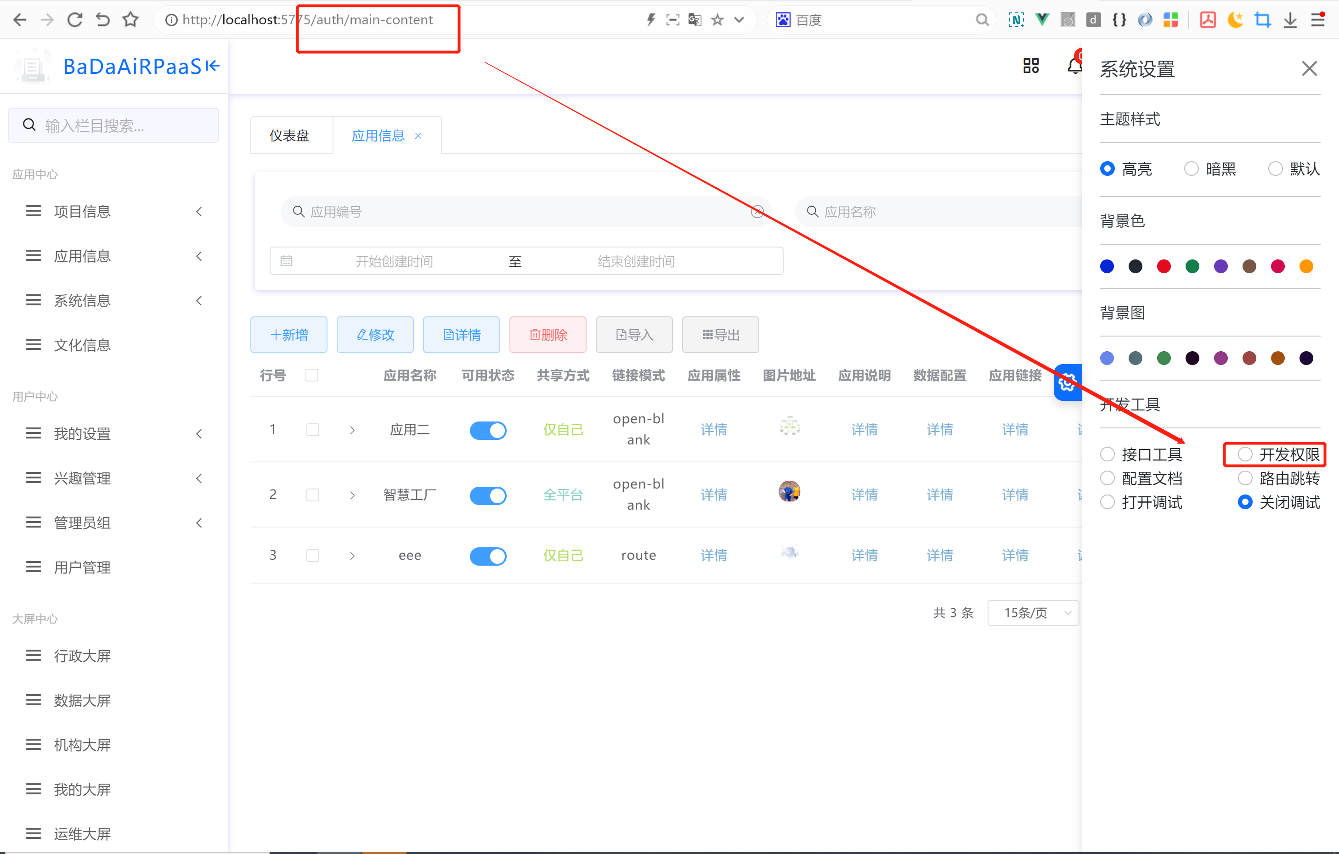Viewport: 1339px width, 854px height.
Task: Click the Baidu search magnifier icon
Action: (x=982, y=20)
